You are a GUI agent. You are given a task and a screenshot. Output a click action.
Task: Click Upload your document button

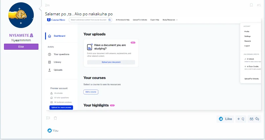tap(111, 62)
